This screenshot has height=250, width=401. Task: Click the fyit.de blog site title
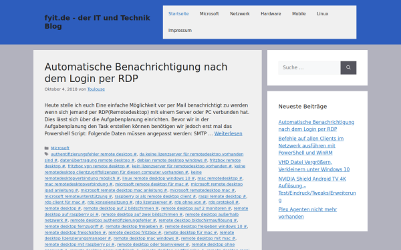[x=97, y=22]
